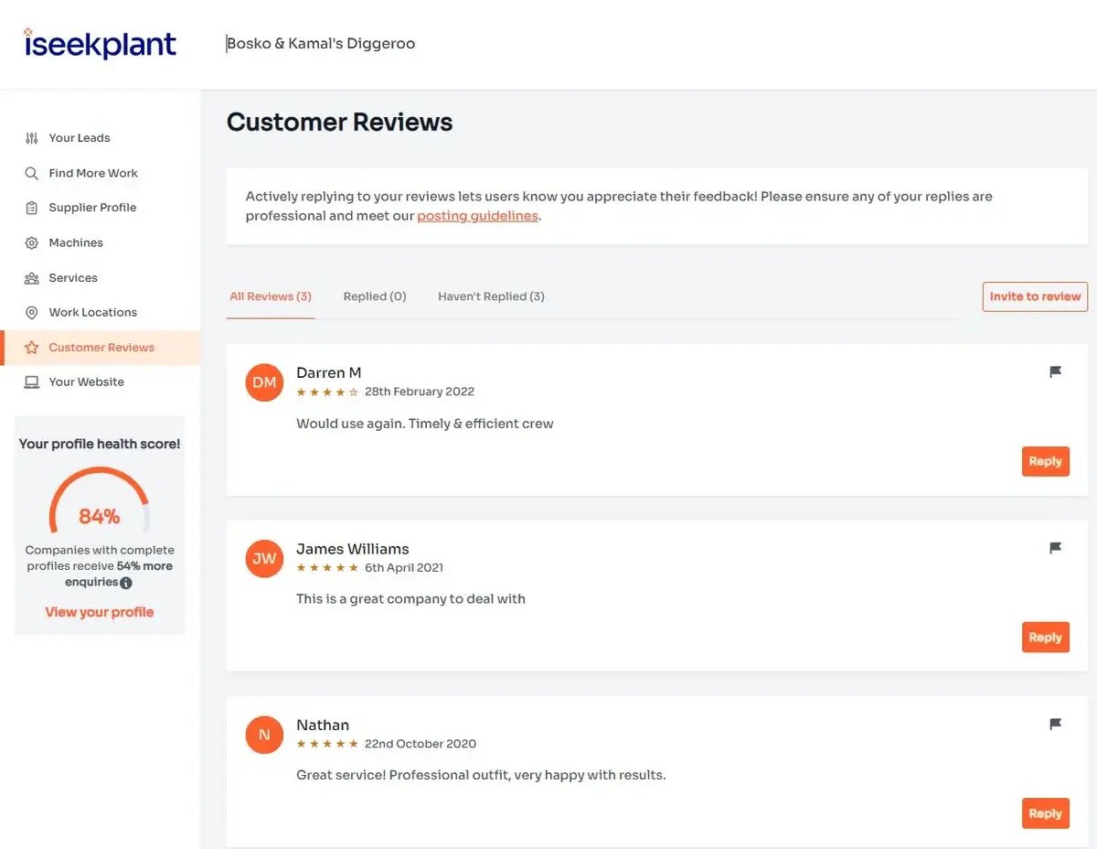Screen dimensions: 1097x849
Task: Reply to James Williams' review
Action: pyautogui.click(x=1045, y=638)
